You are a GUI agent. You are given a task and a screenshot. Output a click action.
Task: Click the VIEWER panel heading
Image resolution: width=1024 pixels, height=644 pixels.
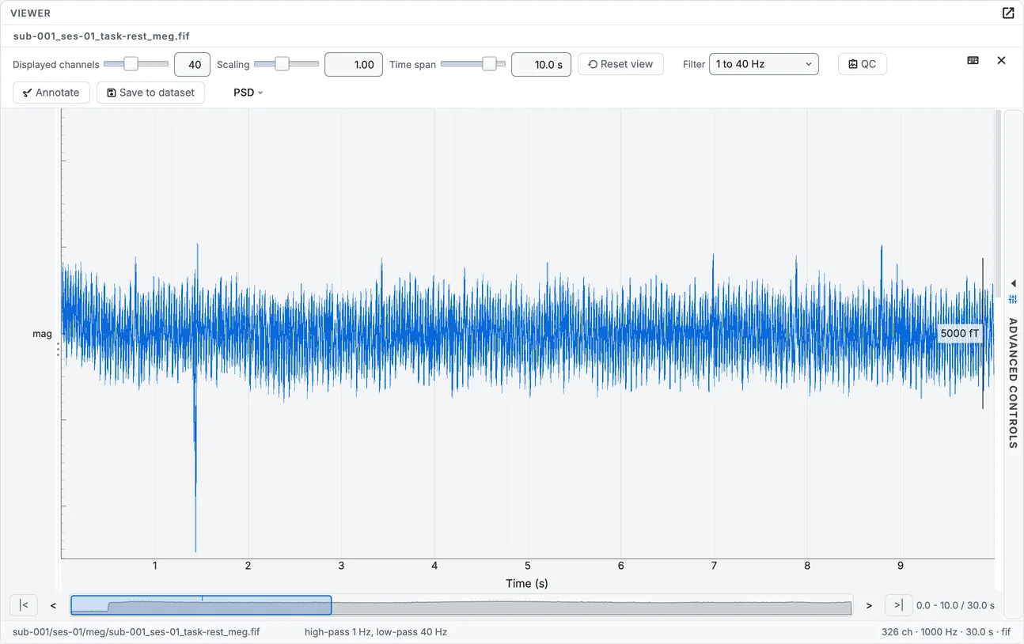(x=30, y=13)
